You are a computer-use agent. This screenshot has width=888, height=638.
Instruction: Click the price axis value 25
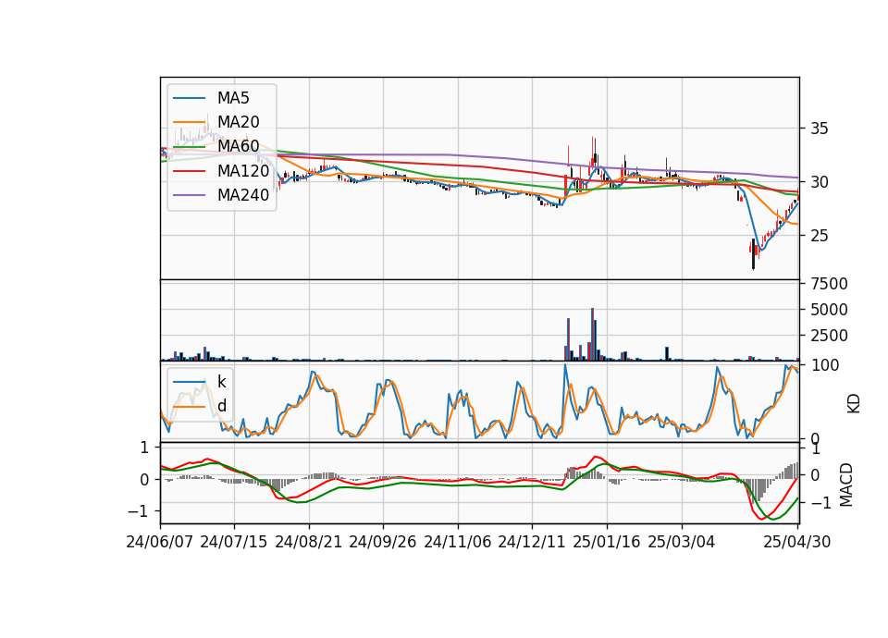[819, 236]
